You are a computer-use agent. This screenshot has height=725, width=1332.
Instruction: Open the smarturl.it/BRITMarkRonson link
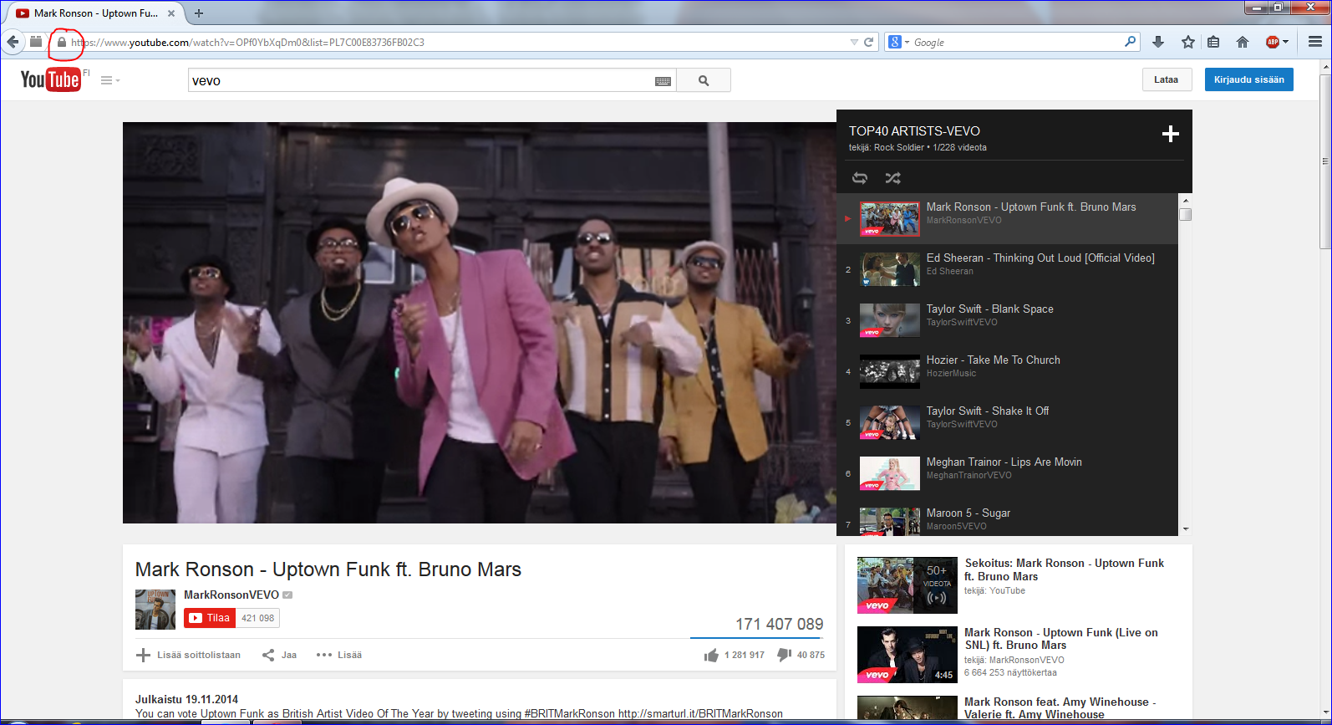[700, 714]
